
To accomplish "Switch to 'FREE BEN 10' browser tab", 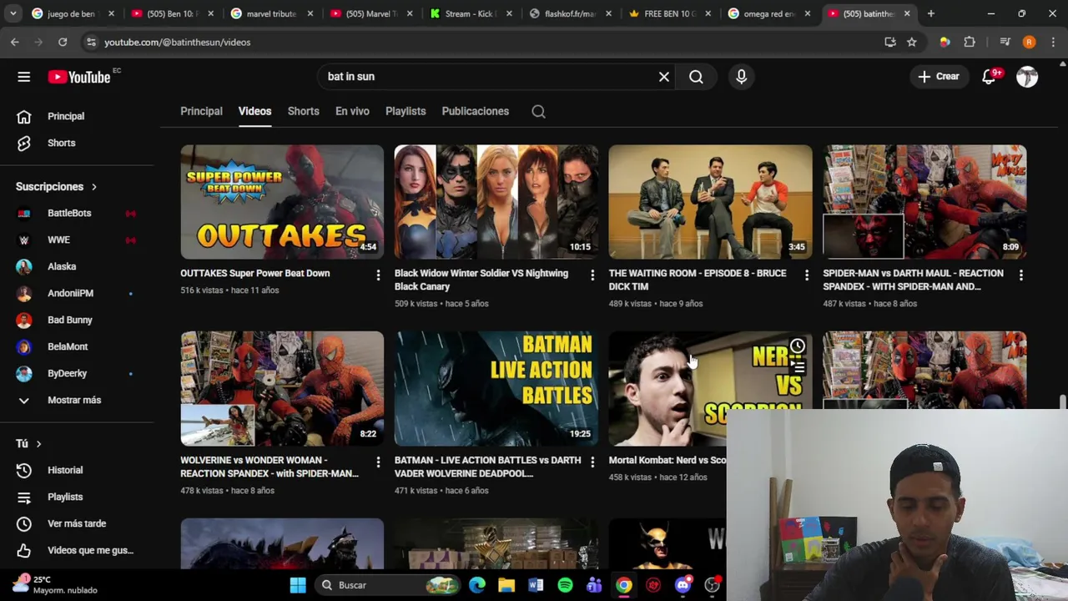I will [668, 13].
